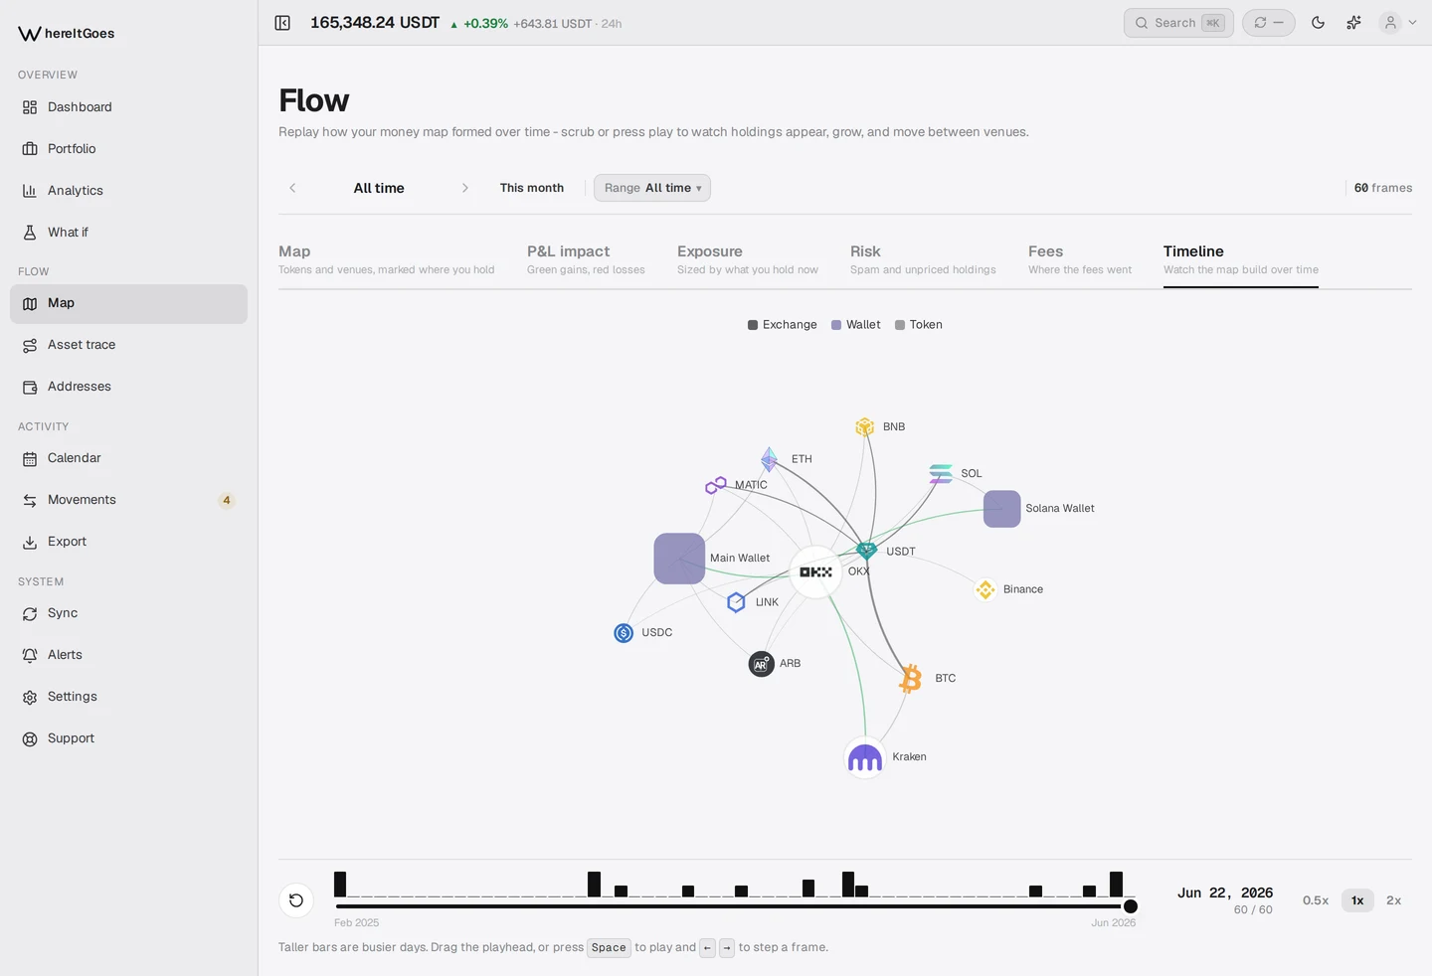Go to previous time period chevron

292,188
